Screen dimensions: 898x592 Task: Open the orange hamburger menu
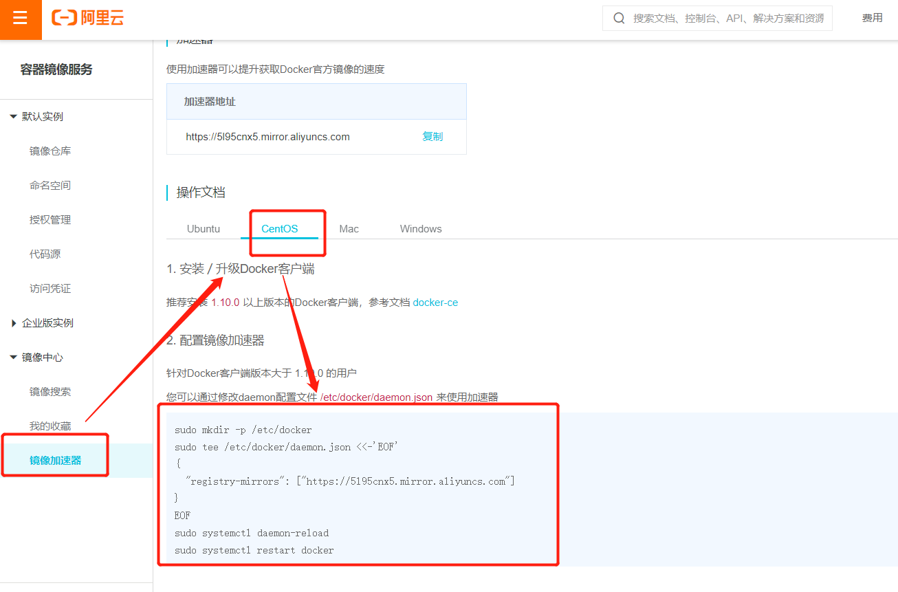20,19
